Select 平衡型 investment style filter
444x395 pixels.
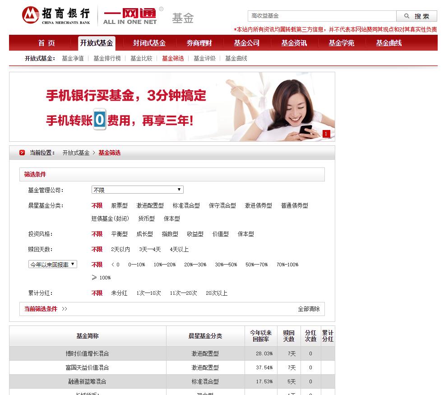click(119, 234)
